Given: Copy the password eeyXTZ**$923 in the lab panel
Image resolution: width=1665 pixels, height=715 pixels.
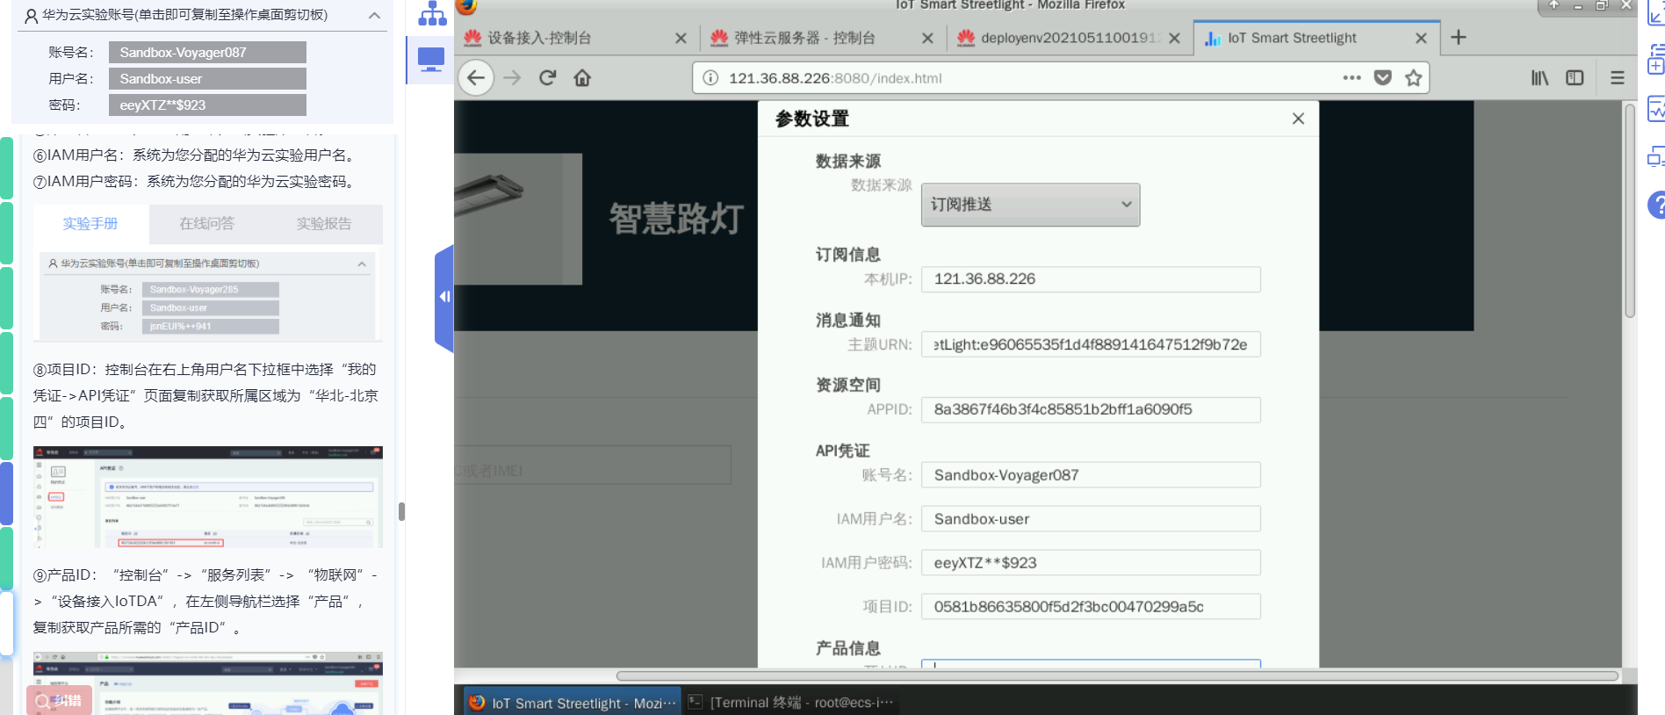Looking at the screenshot, I should (207, 105).
